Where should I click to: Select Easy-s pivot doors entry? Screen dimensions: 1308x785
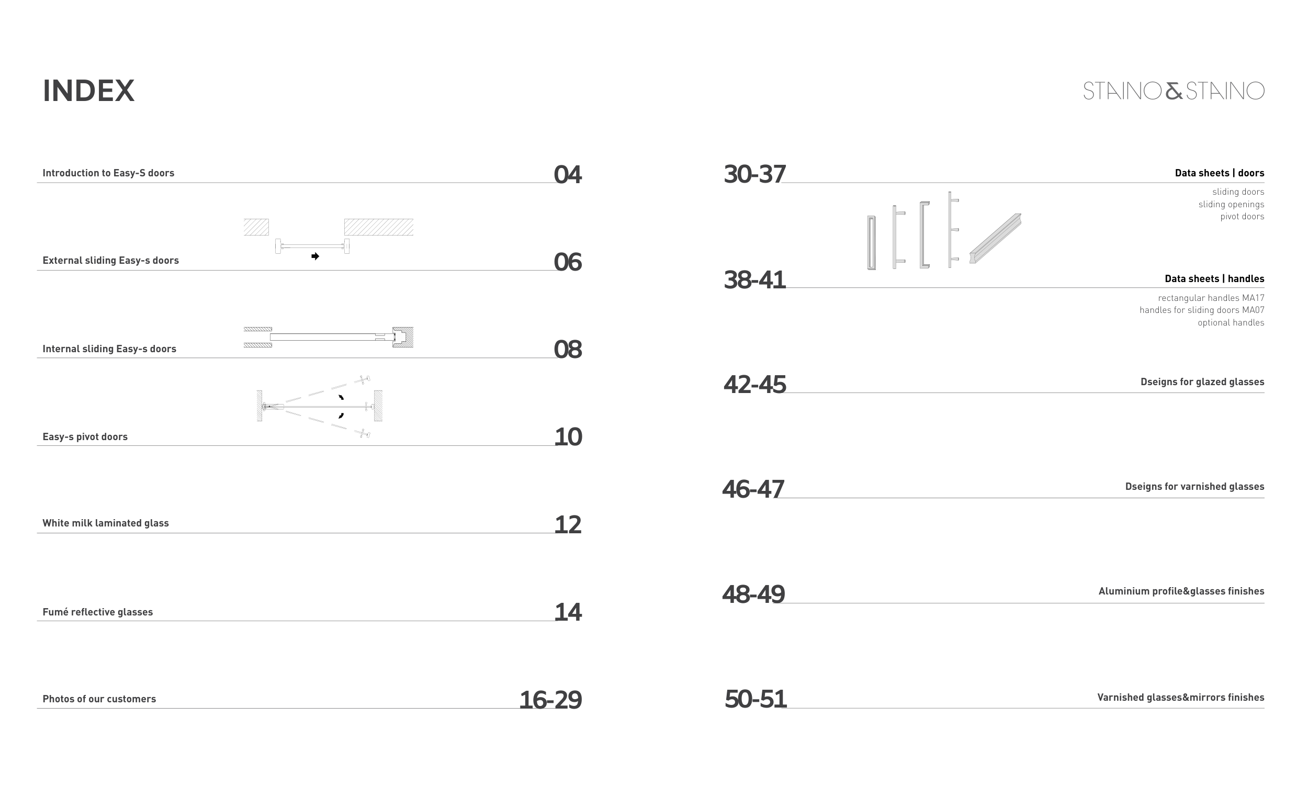[85, 436]
